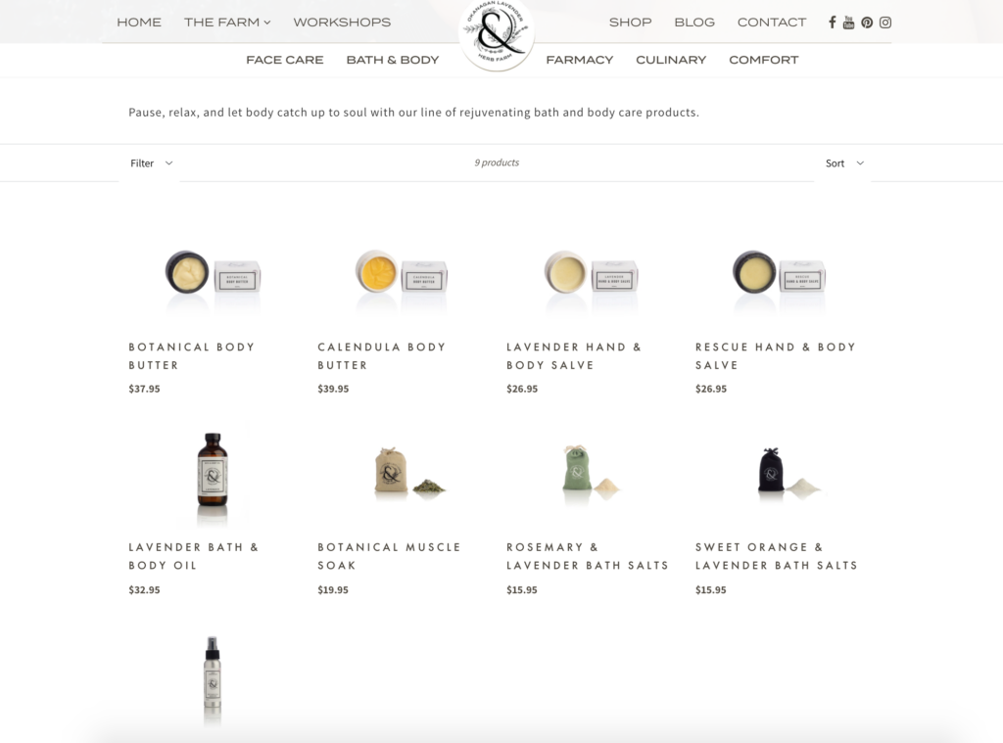
Task: Click the Okanagan Lavender ampersand logo
Action: point(497,33)
